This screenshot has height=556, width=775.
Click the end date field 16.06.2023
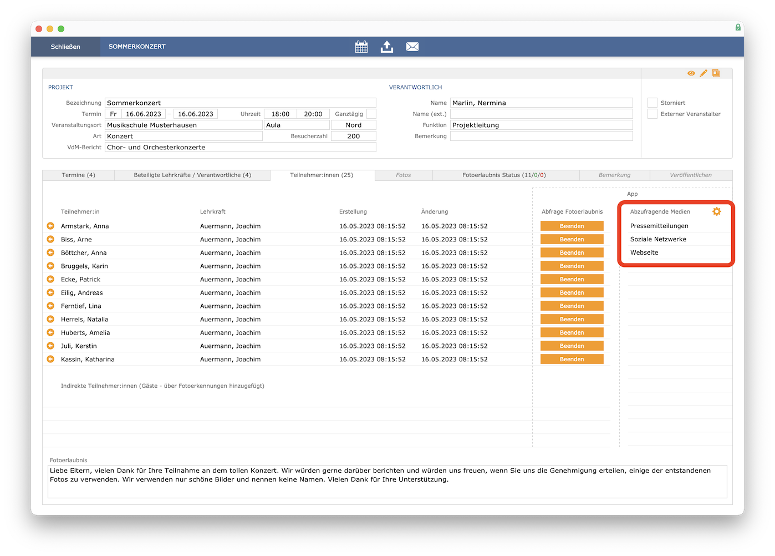[196, 114]
